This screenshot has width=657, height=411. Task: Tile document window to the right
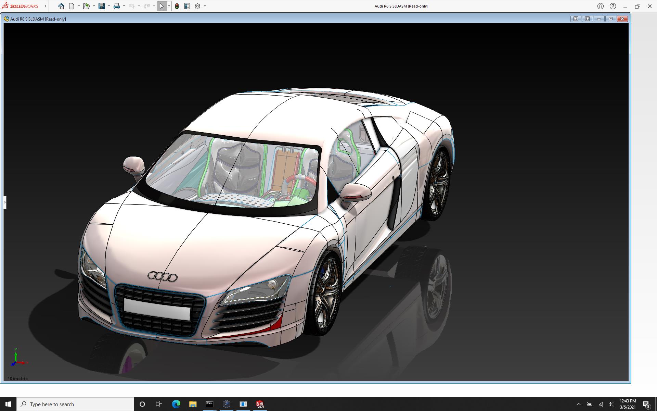click(587, 19)
